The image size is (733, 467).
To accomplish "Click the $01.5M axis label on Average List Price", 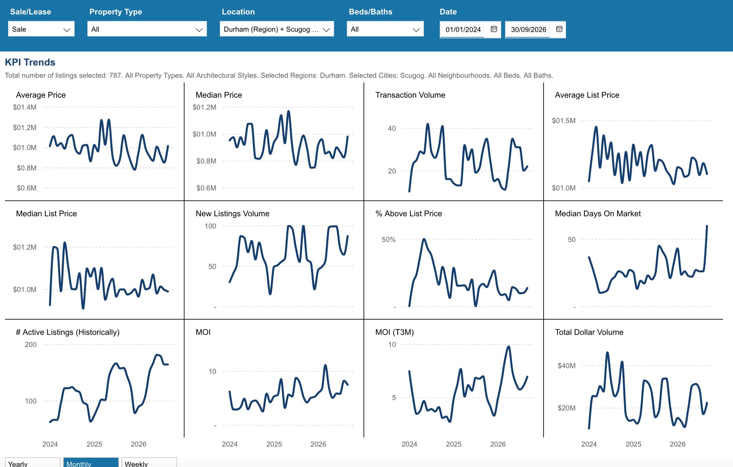I will click(564, 121).
